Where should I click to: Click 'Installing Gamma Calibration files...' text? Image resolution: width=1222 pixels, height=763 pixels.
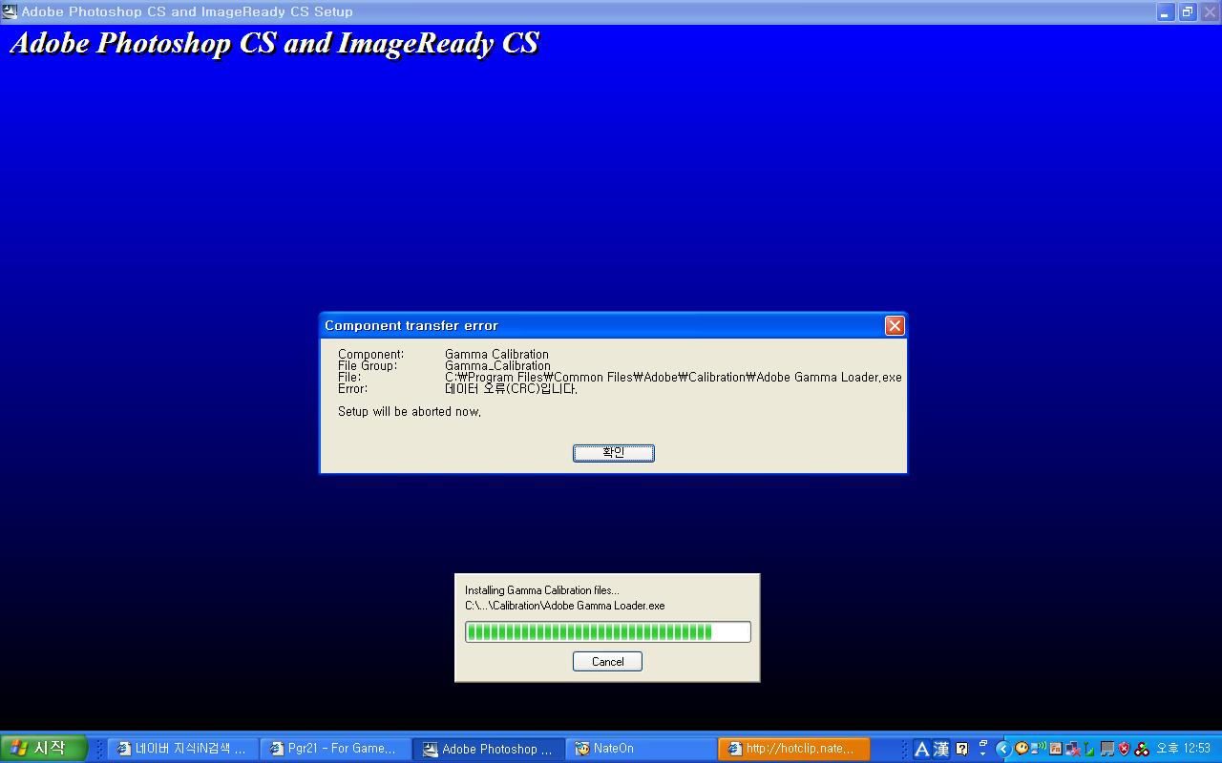(541, 590)
